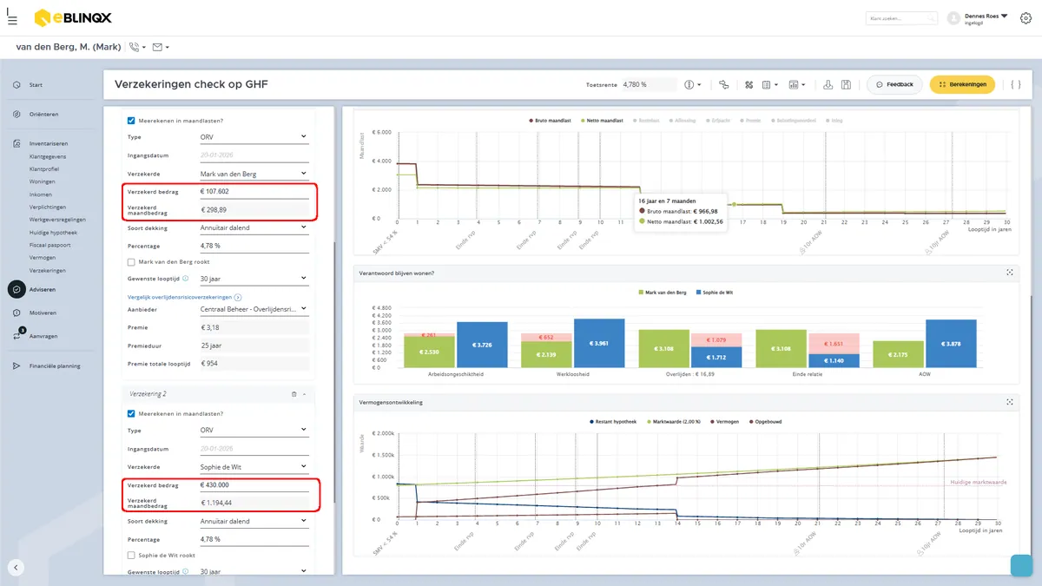Open the chart view dropdown icon in toolbar

[x=796, y=84]
